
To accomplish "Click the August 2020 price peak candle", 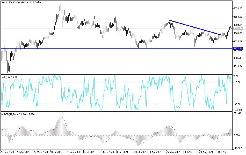I will [61, 7].
